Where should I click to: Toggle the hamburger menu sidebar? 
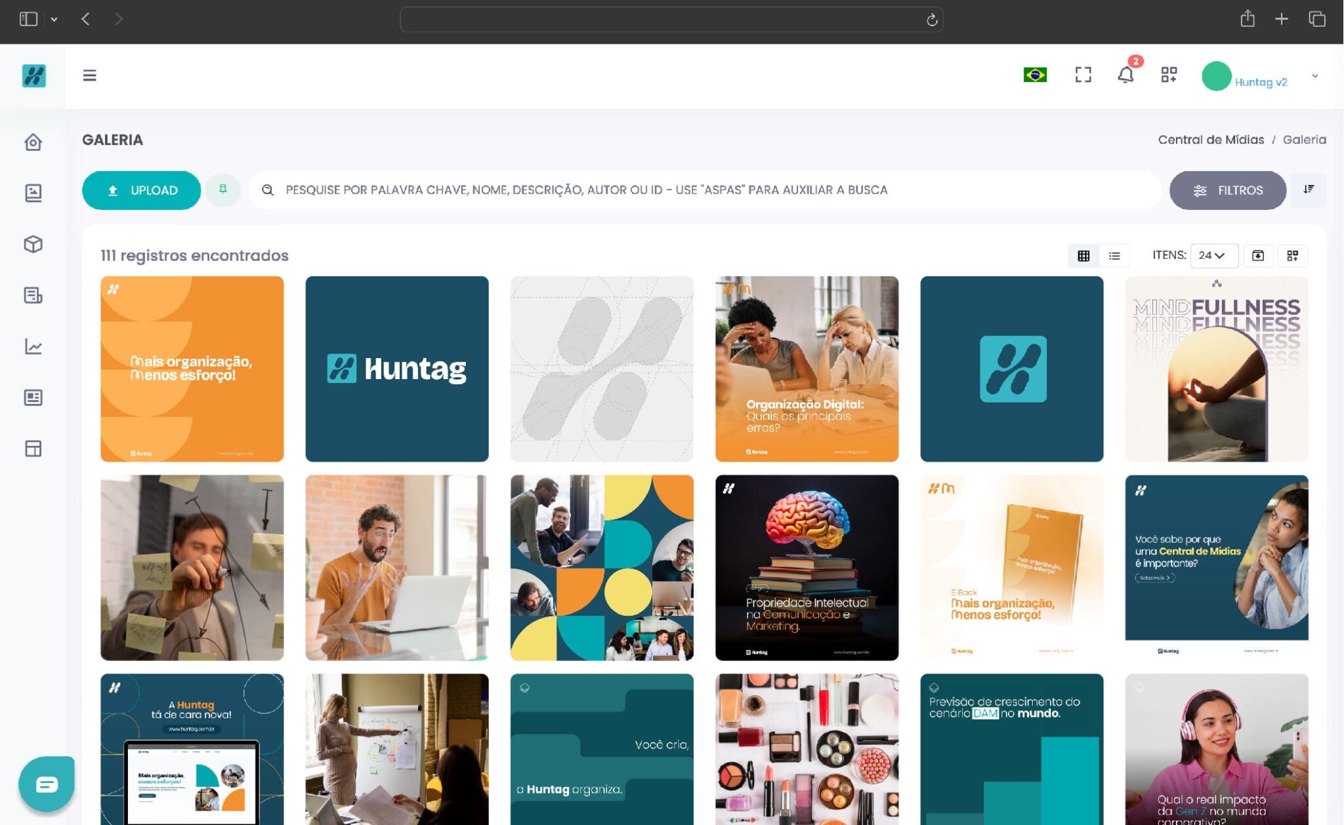(90, 75)
